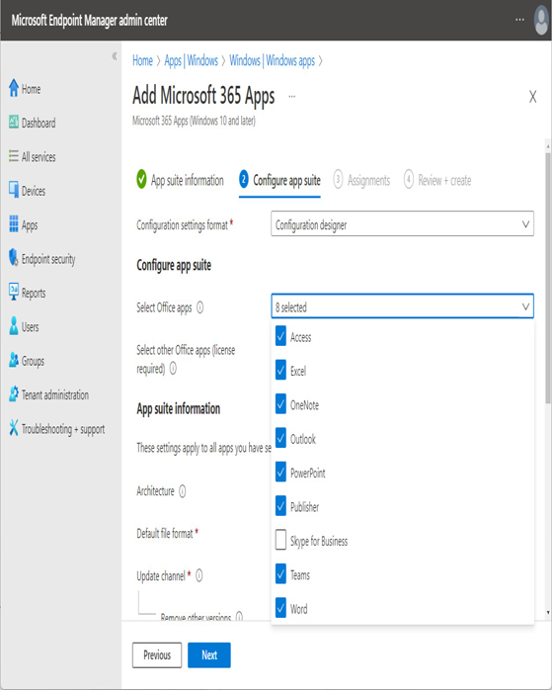Viewport: 555px width, 693px height.
Task: Uncheck the PowerPoint checkbox
Action: coord(281,474)
